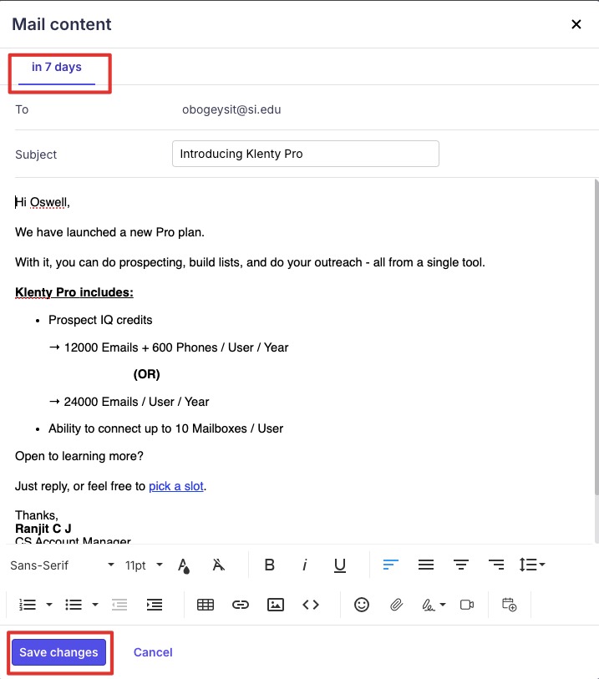Click recipient obogeysit@si.edu

[x=231, y=109]
